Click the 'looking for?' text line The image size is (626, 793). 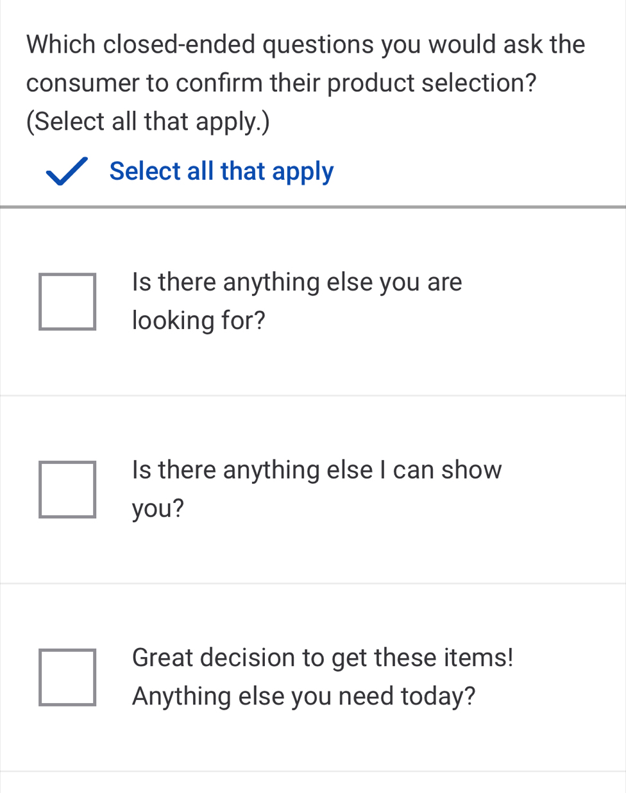click(x=198, y=320)
